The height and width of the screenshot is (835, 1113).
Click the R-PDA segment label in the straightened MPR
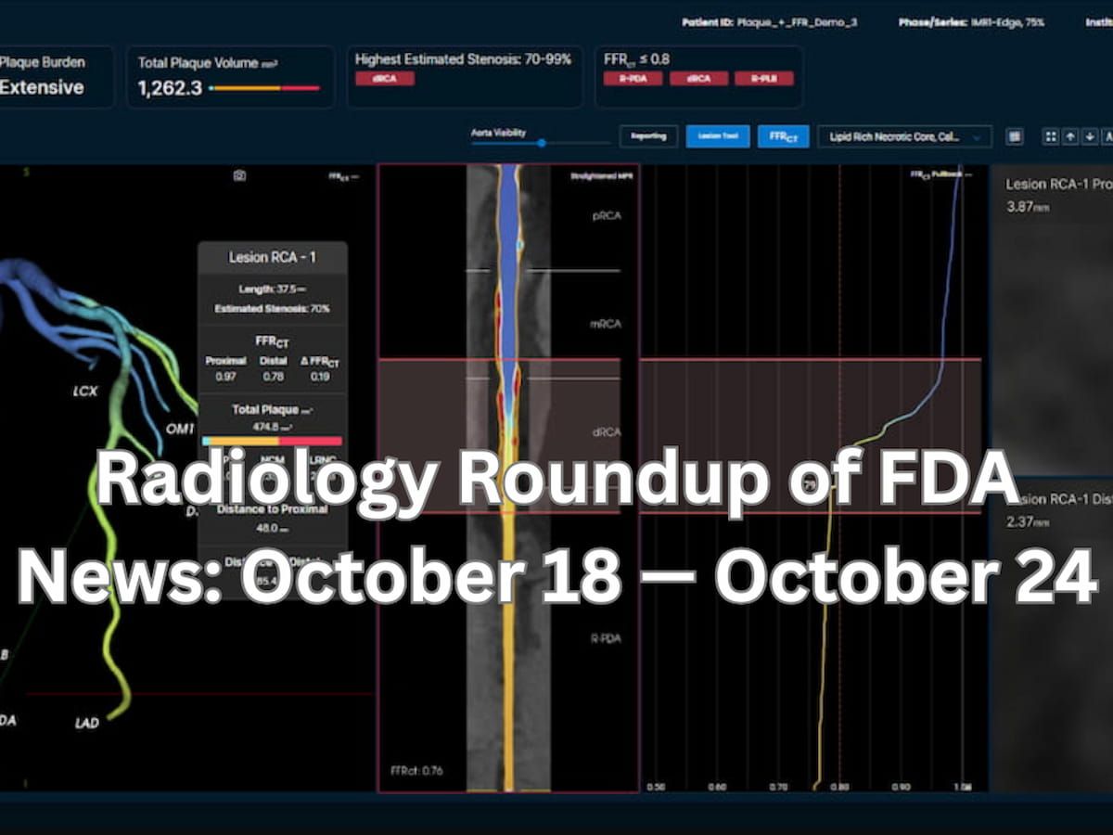606,638
